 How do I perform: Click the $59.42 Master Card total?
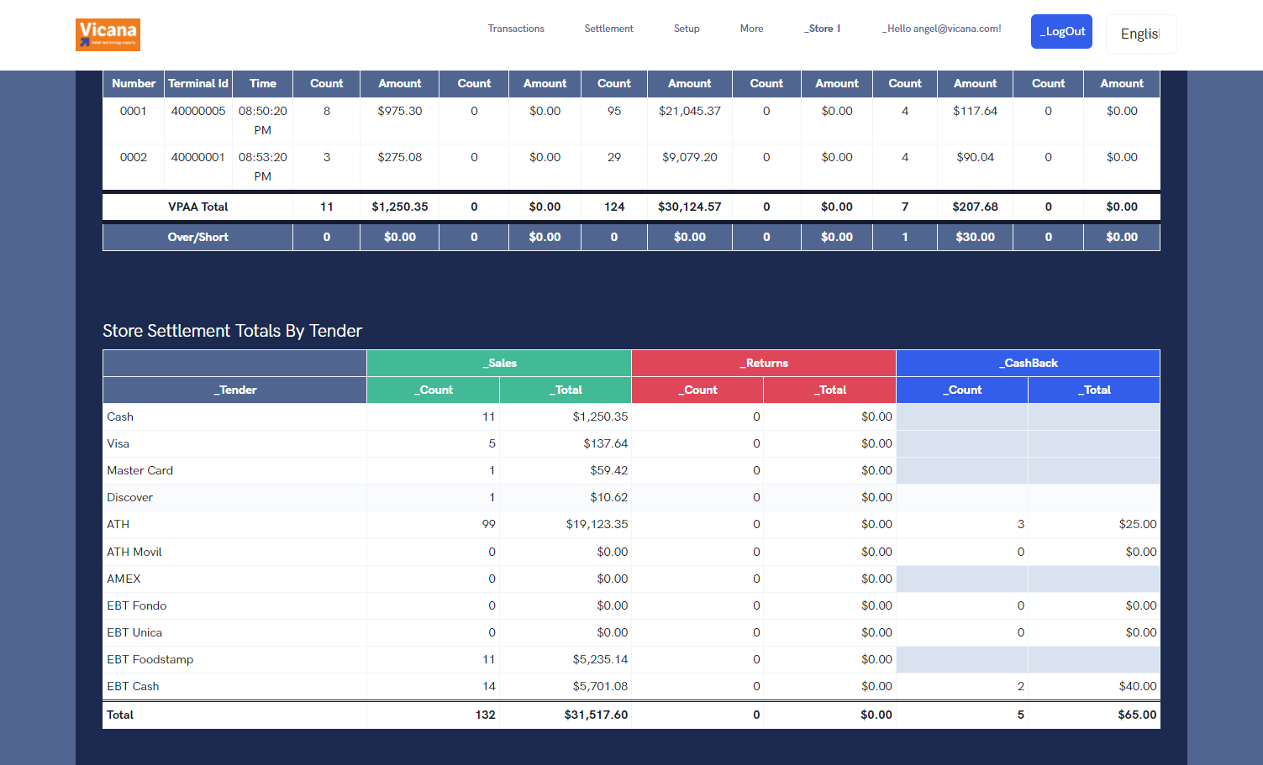(609, 470)
